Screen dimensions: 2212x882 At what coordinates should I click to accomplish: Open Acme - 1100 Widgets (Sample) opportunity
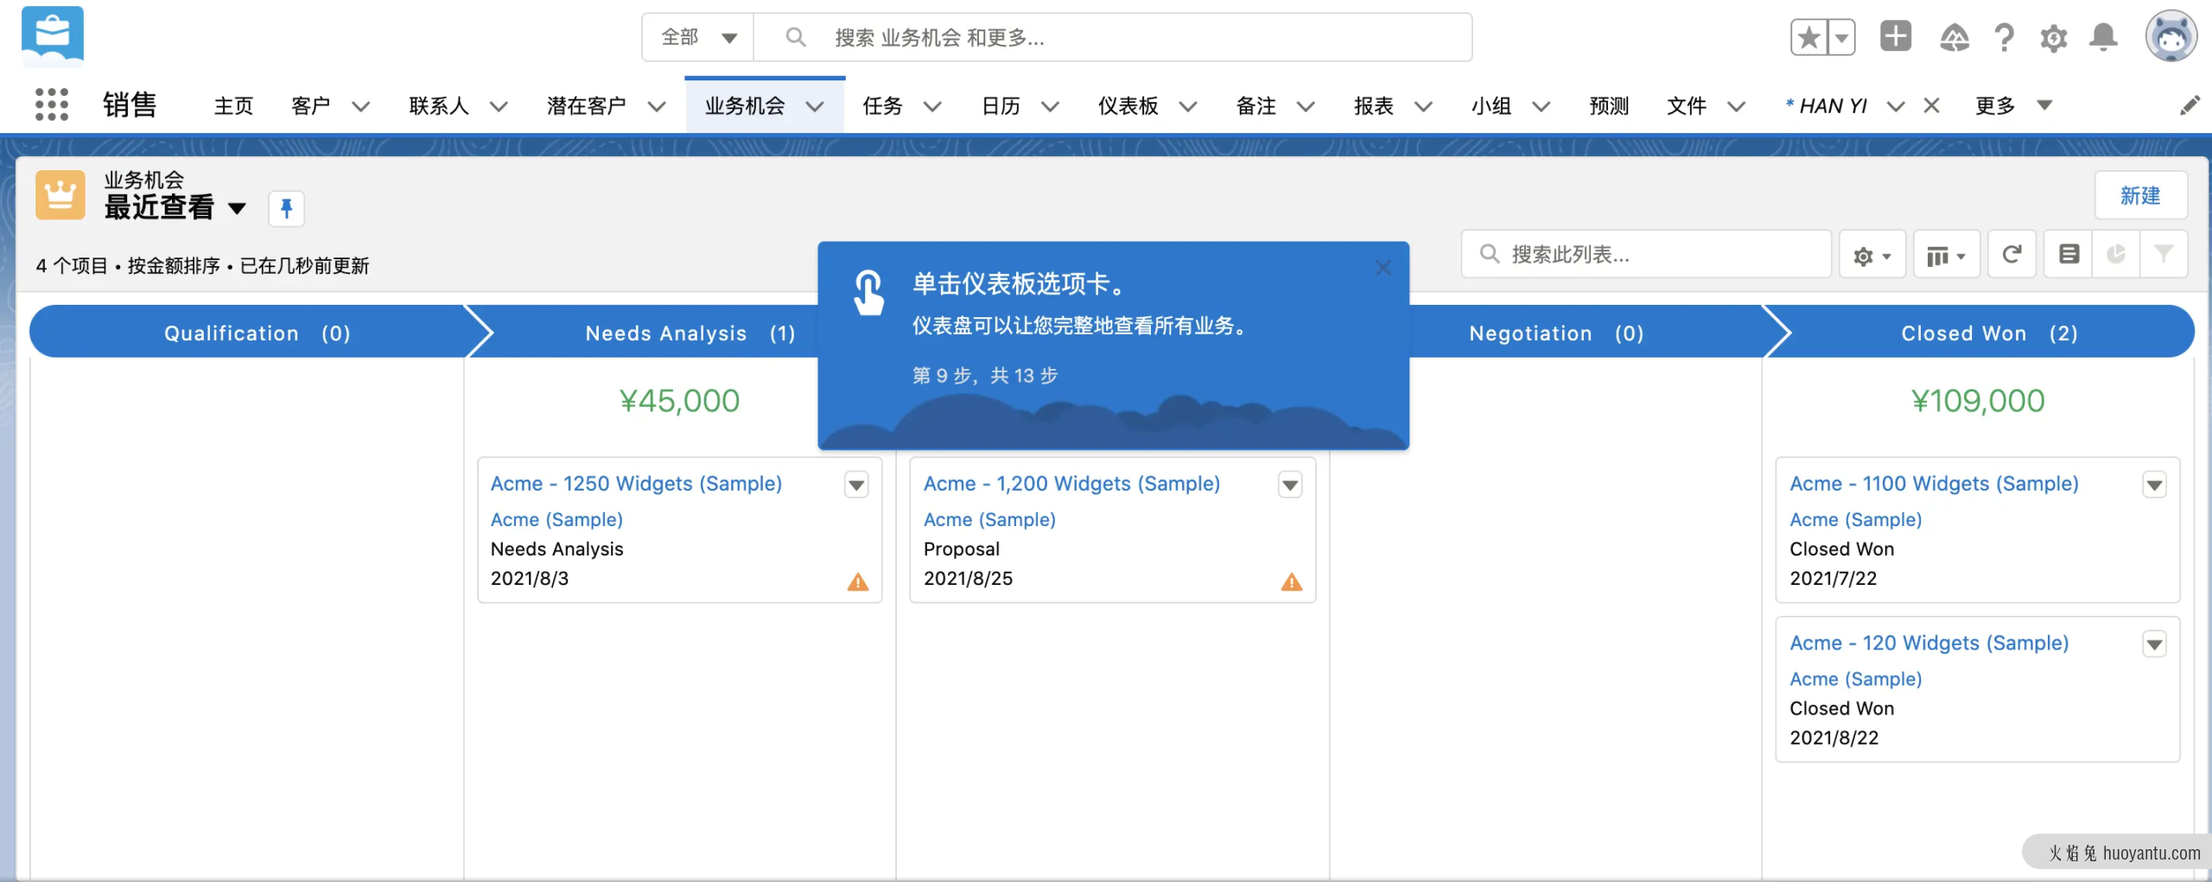[1934, 484]
